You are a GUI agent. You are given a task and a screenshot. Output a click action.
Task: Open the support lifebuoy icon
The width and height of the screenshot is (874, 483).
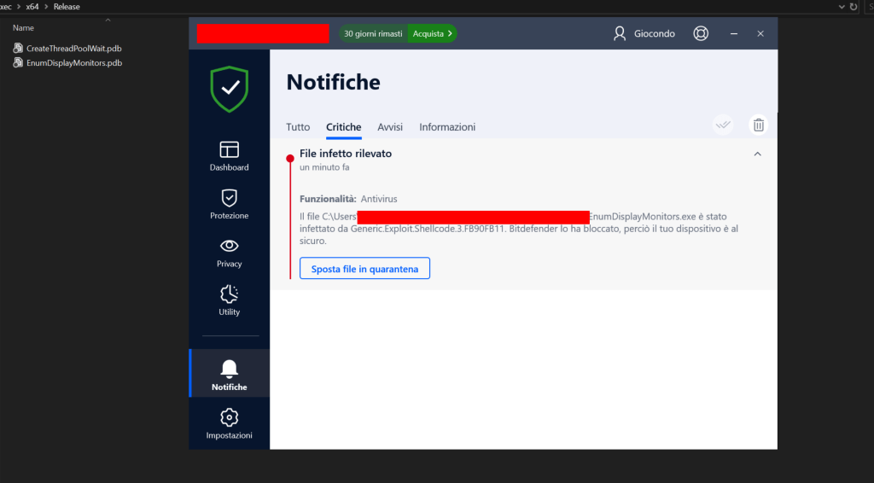coord(701,33)
